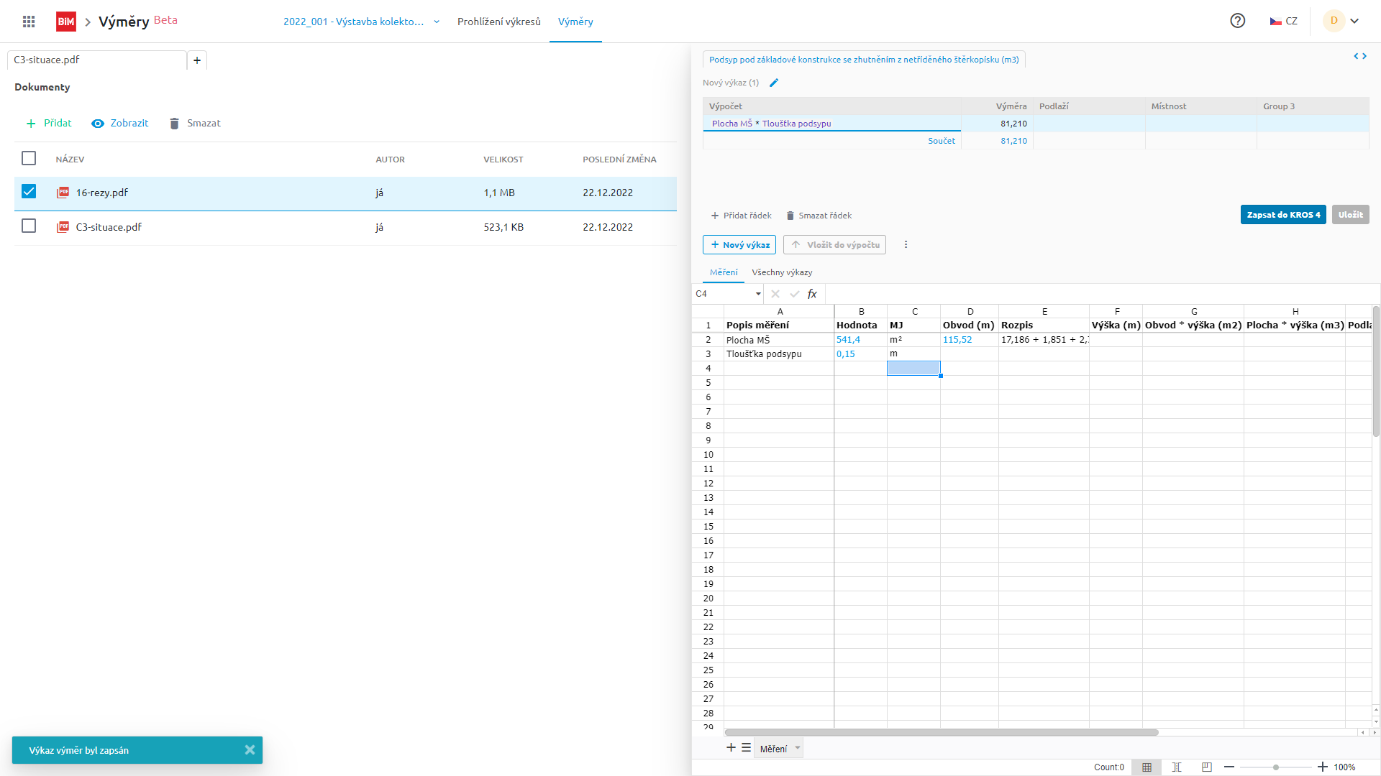The height and width of the screenshot is (776, 1381).
Task: Open the sheet list hamburger icon
Action: 747,748
